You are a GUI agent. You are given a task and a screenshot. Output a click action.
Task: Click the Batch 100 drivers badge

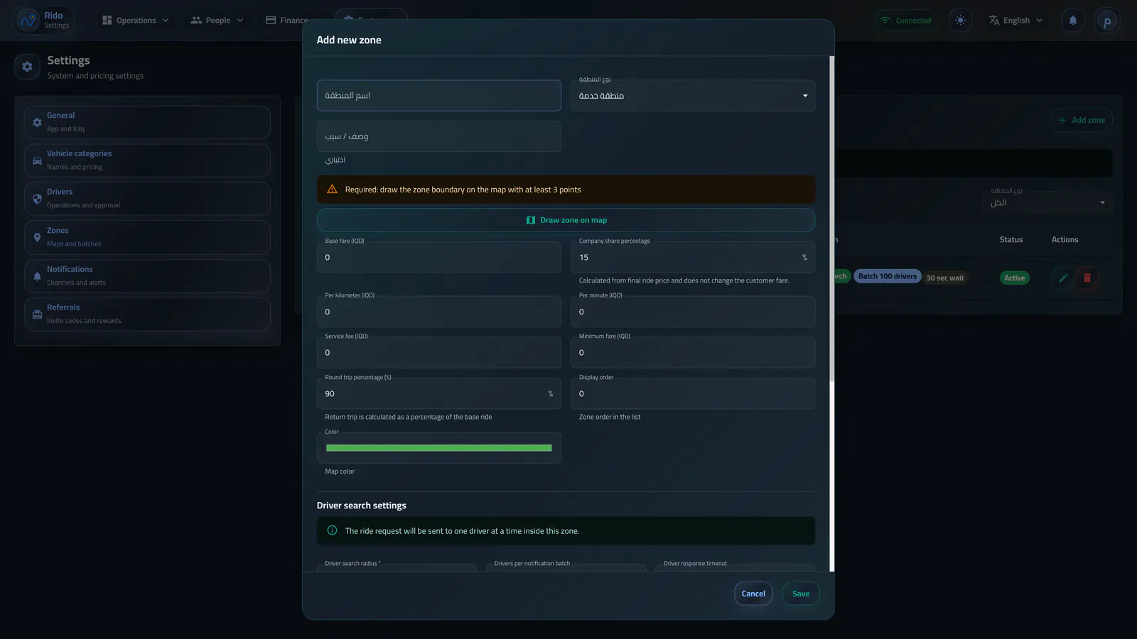pos(888,276)
